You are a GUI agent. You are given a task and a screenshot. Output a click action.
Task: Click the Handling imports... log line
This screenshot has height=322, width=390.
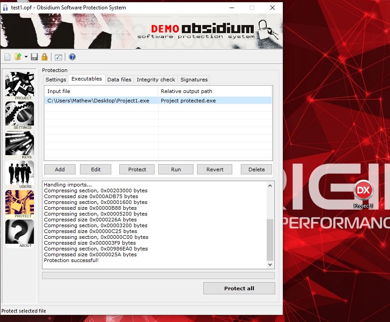68,185
